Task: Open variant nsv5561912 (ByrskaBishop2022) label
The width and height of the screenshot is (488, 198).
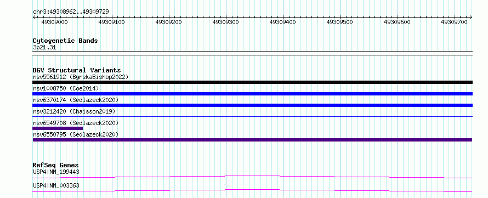Action: 81,77
